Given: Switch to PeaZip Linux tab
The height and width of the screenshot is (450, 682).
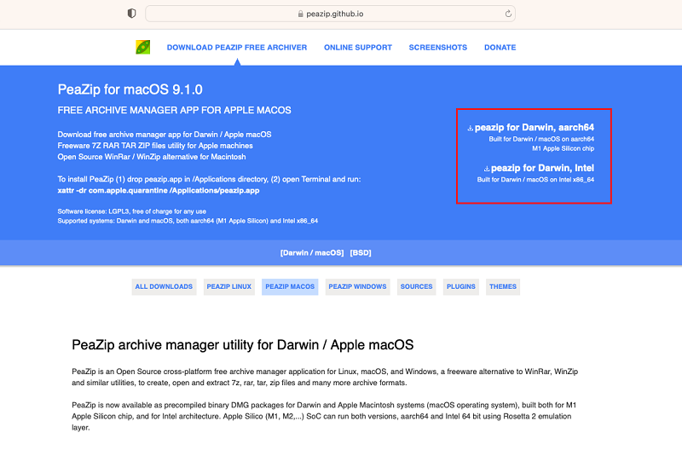Looking at the screenshot, I should (x=229, y=286).
